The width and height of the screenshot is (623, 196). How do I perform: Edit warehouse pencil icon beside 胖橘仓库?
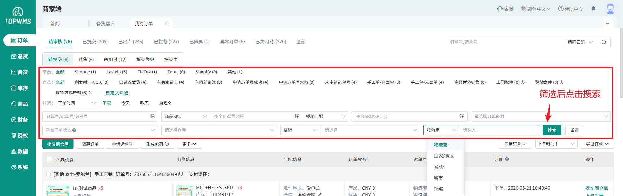[320, 194]
